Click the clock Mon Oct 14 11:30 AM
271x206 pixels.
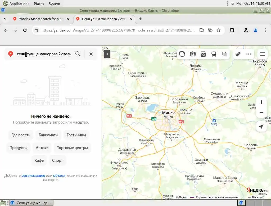253,4
